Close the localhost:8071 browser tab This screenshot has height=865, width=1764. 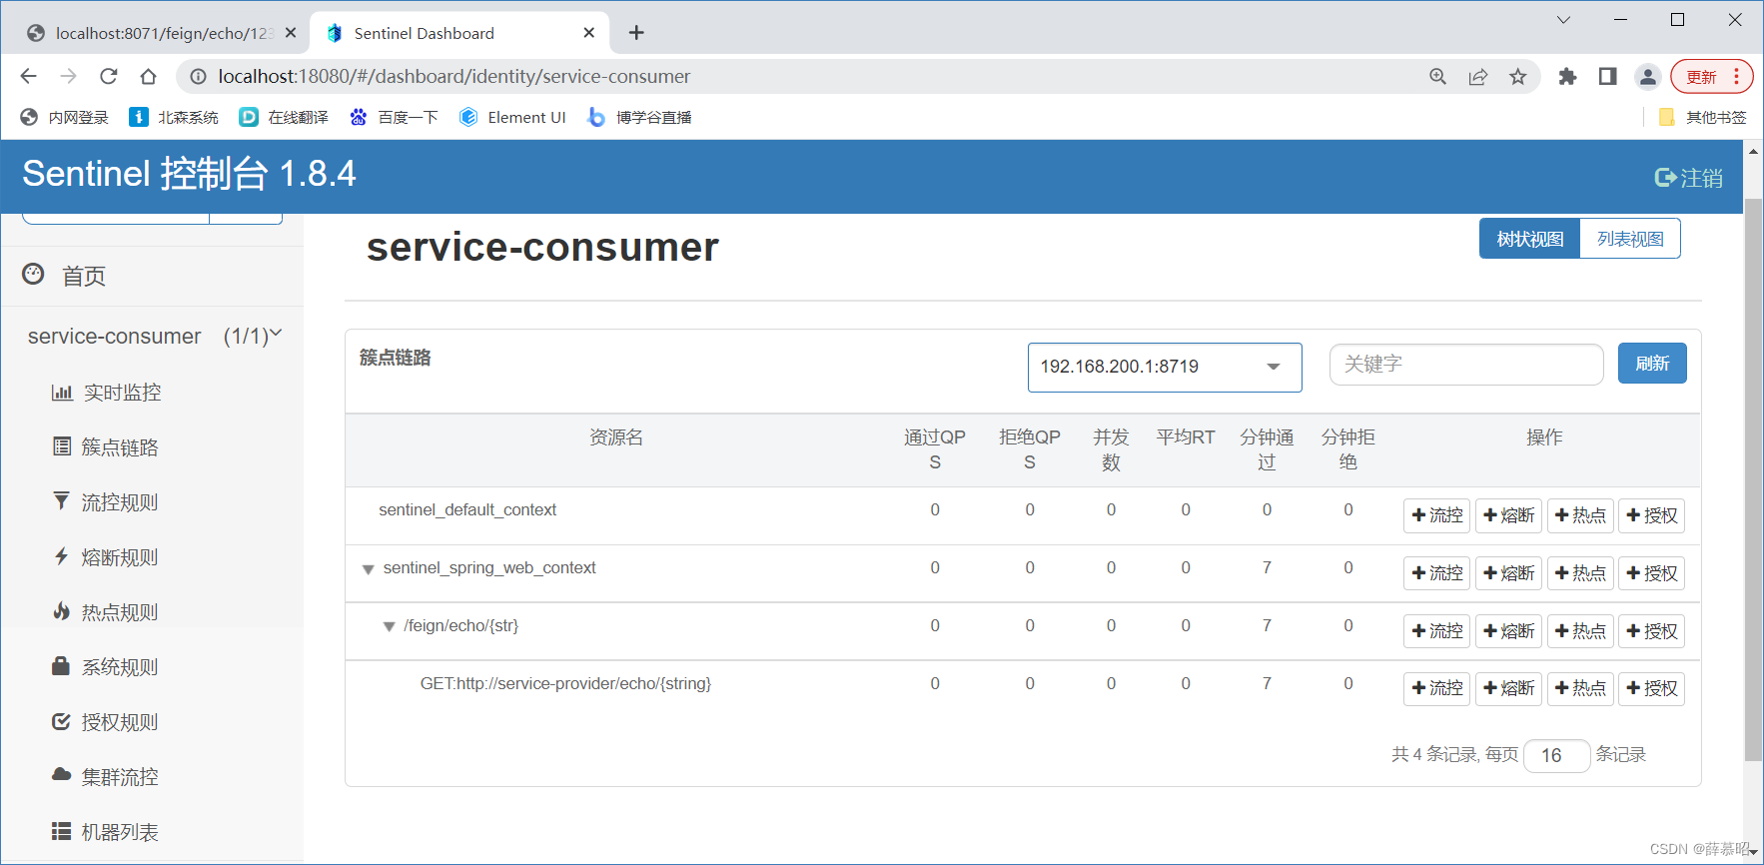[x=291, y=33]
